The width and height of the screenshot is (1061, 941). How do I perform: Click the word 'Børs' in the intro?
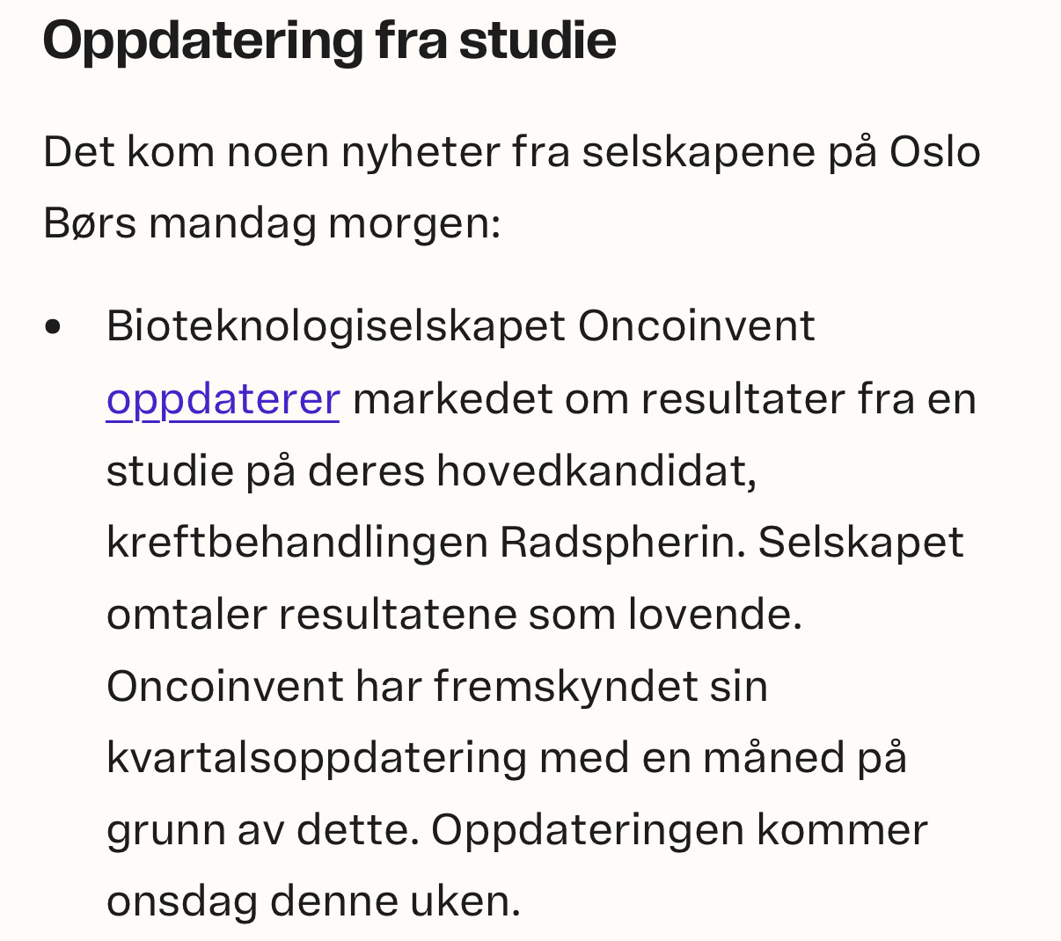[x=90, y=223]
